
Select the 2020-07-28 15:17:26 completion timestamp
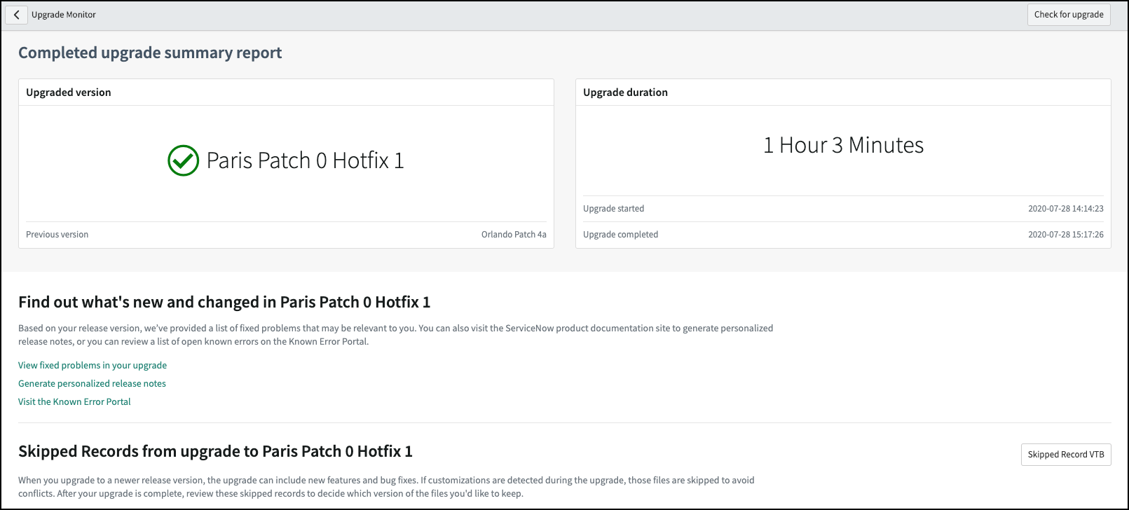[1066, 235]
